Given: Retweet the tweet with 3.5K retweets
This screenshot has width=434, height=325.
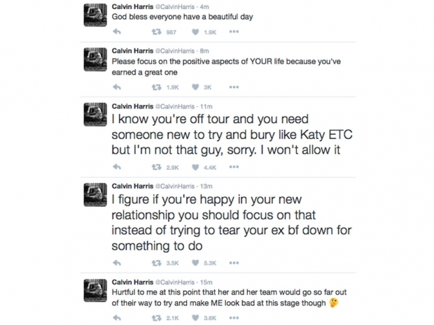Looking at the screenshot, I should [x=156, y=263].
